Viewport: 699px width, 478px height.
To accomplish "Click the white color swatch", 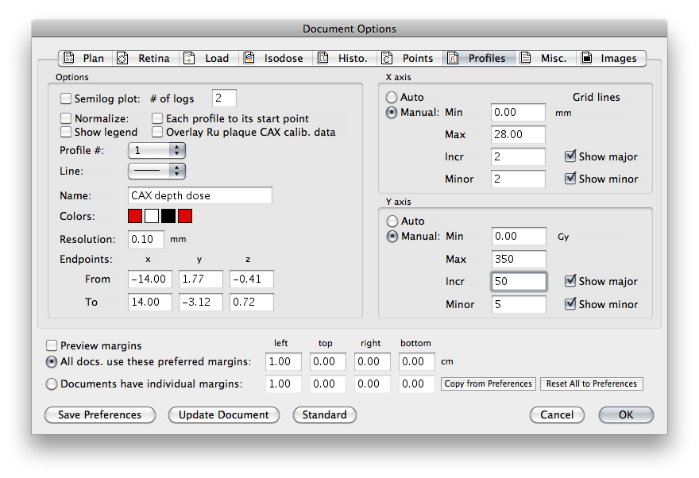I will pos(152,216).
